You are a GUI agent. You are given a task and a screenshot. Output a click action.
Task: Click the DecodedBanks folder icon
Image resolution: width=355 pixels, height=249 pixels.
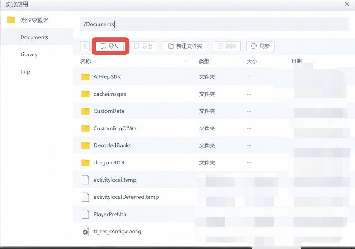(x=85, y=145)
